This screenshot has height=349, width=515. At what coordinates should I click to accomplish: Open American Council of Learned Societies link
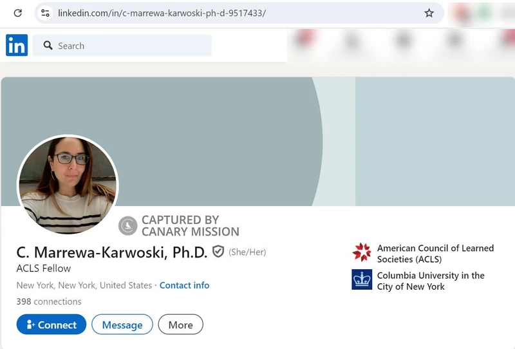435,254
